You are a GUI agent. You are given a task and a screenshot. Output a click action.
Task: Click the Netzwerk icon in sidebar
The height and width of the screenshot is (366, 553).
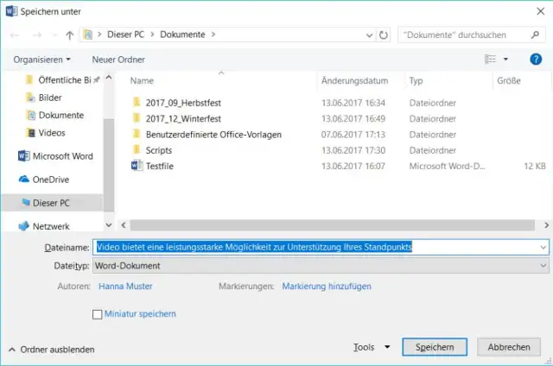coord(23,225)
